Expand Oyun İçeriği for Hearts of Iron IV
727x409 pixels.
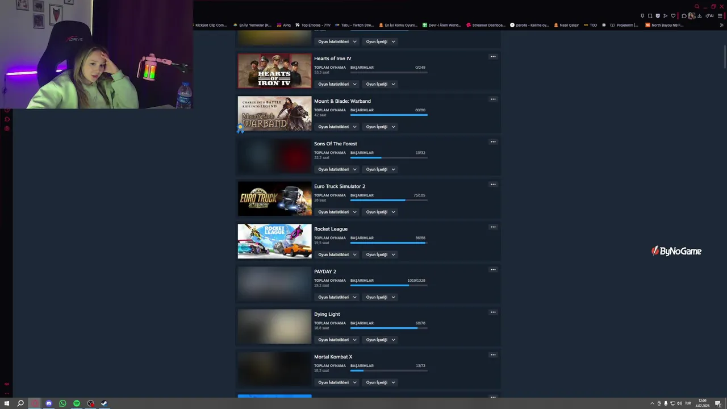click(x=381, y=84)
